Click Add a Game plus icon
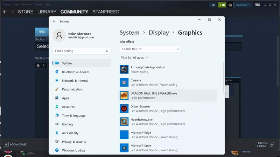Viewport: 280px width, 157px height. (x=6, y=144)
